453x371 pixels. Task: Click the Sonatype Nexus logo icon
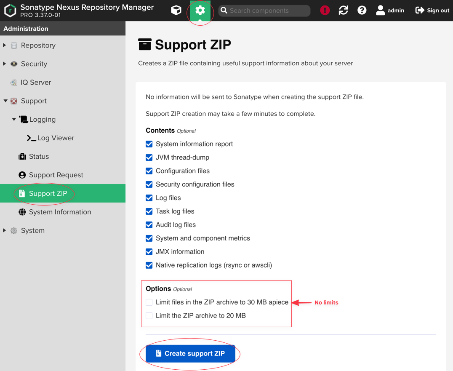pyautogui.click(x=10, y=10)
